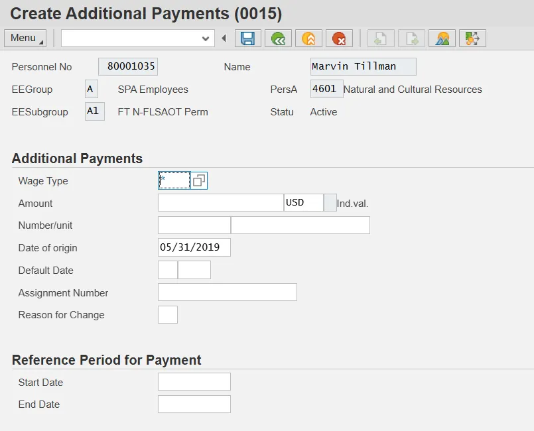Click the Save disk icon
The width and height of the screenshot is (534, 431).
point(248,38)
